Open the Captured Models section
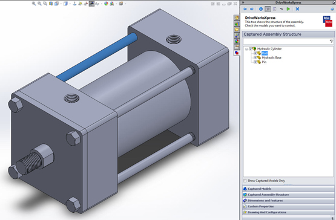The image size is (336, 220). pos(288,189)
